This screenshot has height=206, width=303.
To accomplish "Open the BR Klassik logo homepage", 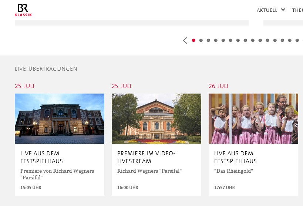I will pos(23,10).
